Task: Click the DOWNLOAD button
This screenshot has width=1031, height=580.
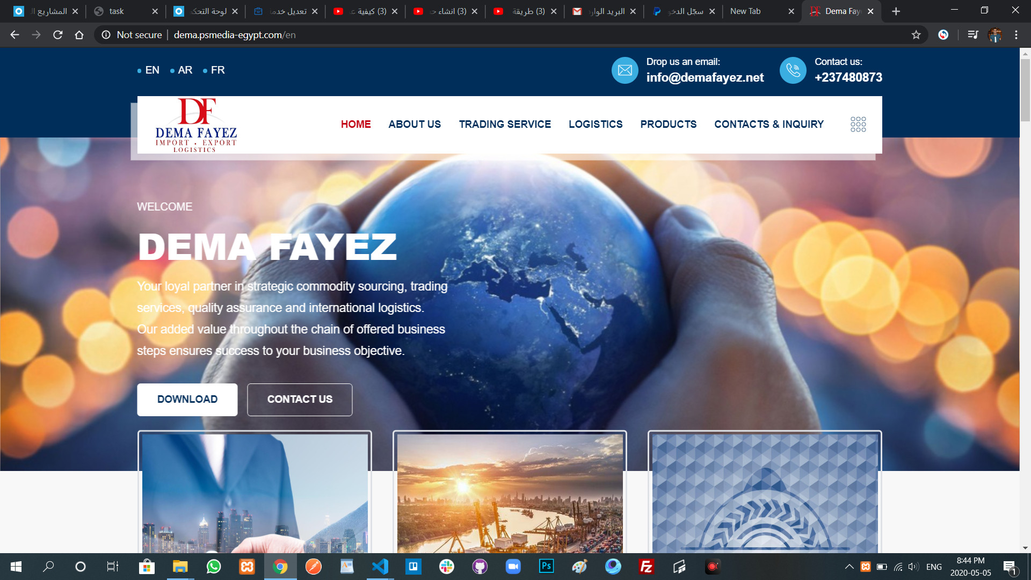Action: point(187,400)
